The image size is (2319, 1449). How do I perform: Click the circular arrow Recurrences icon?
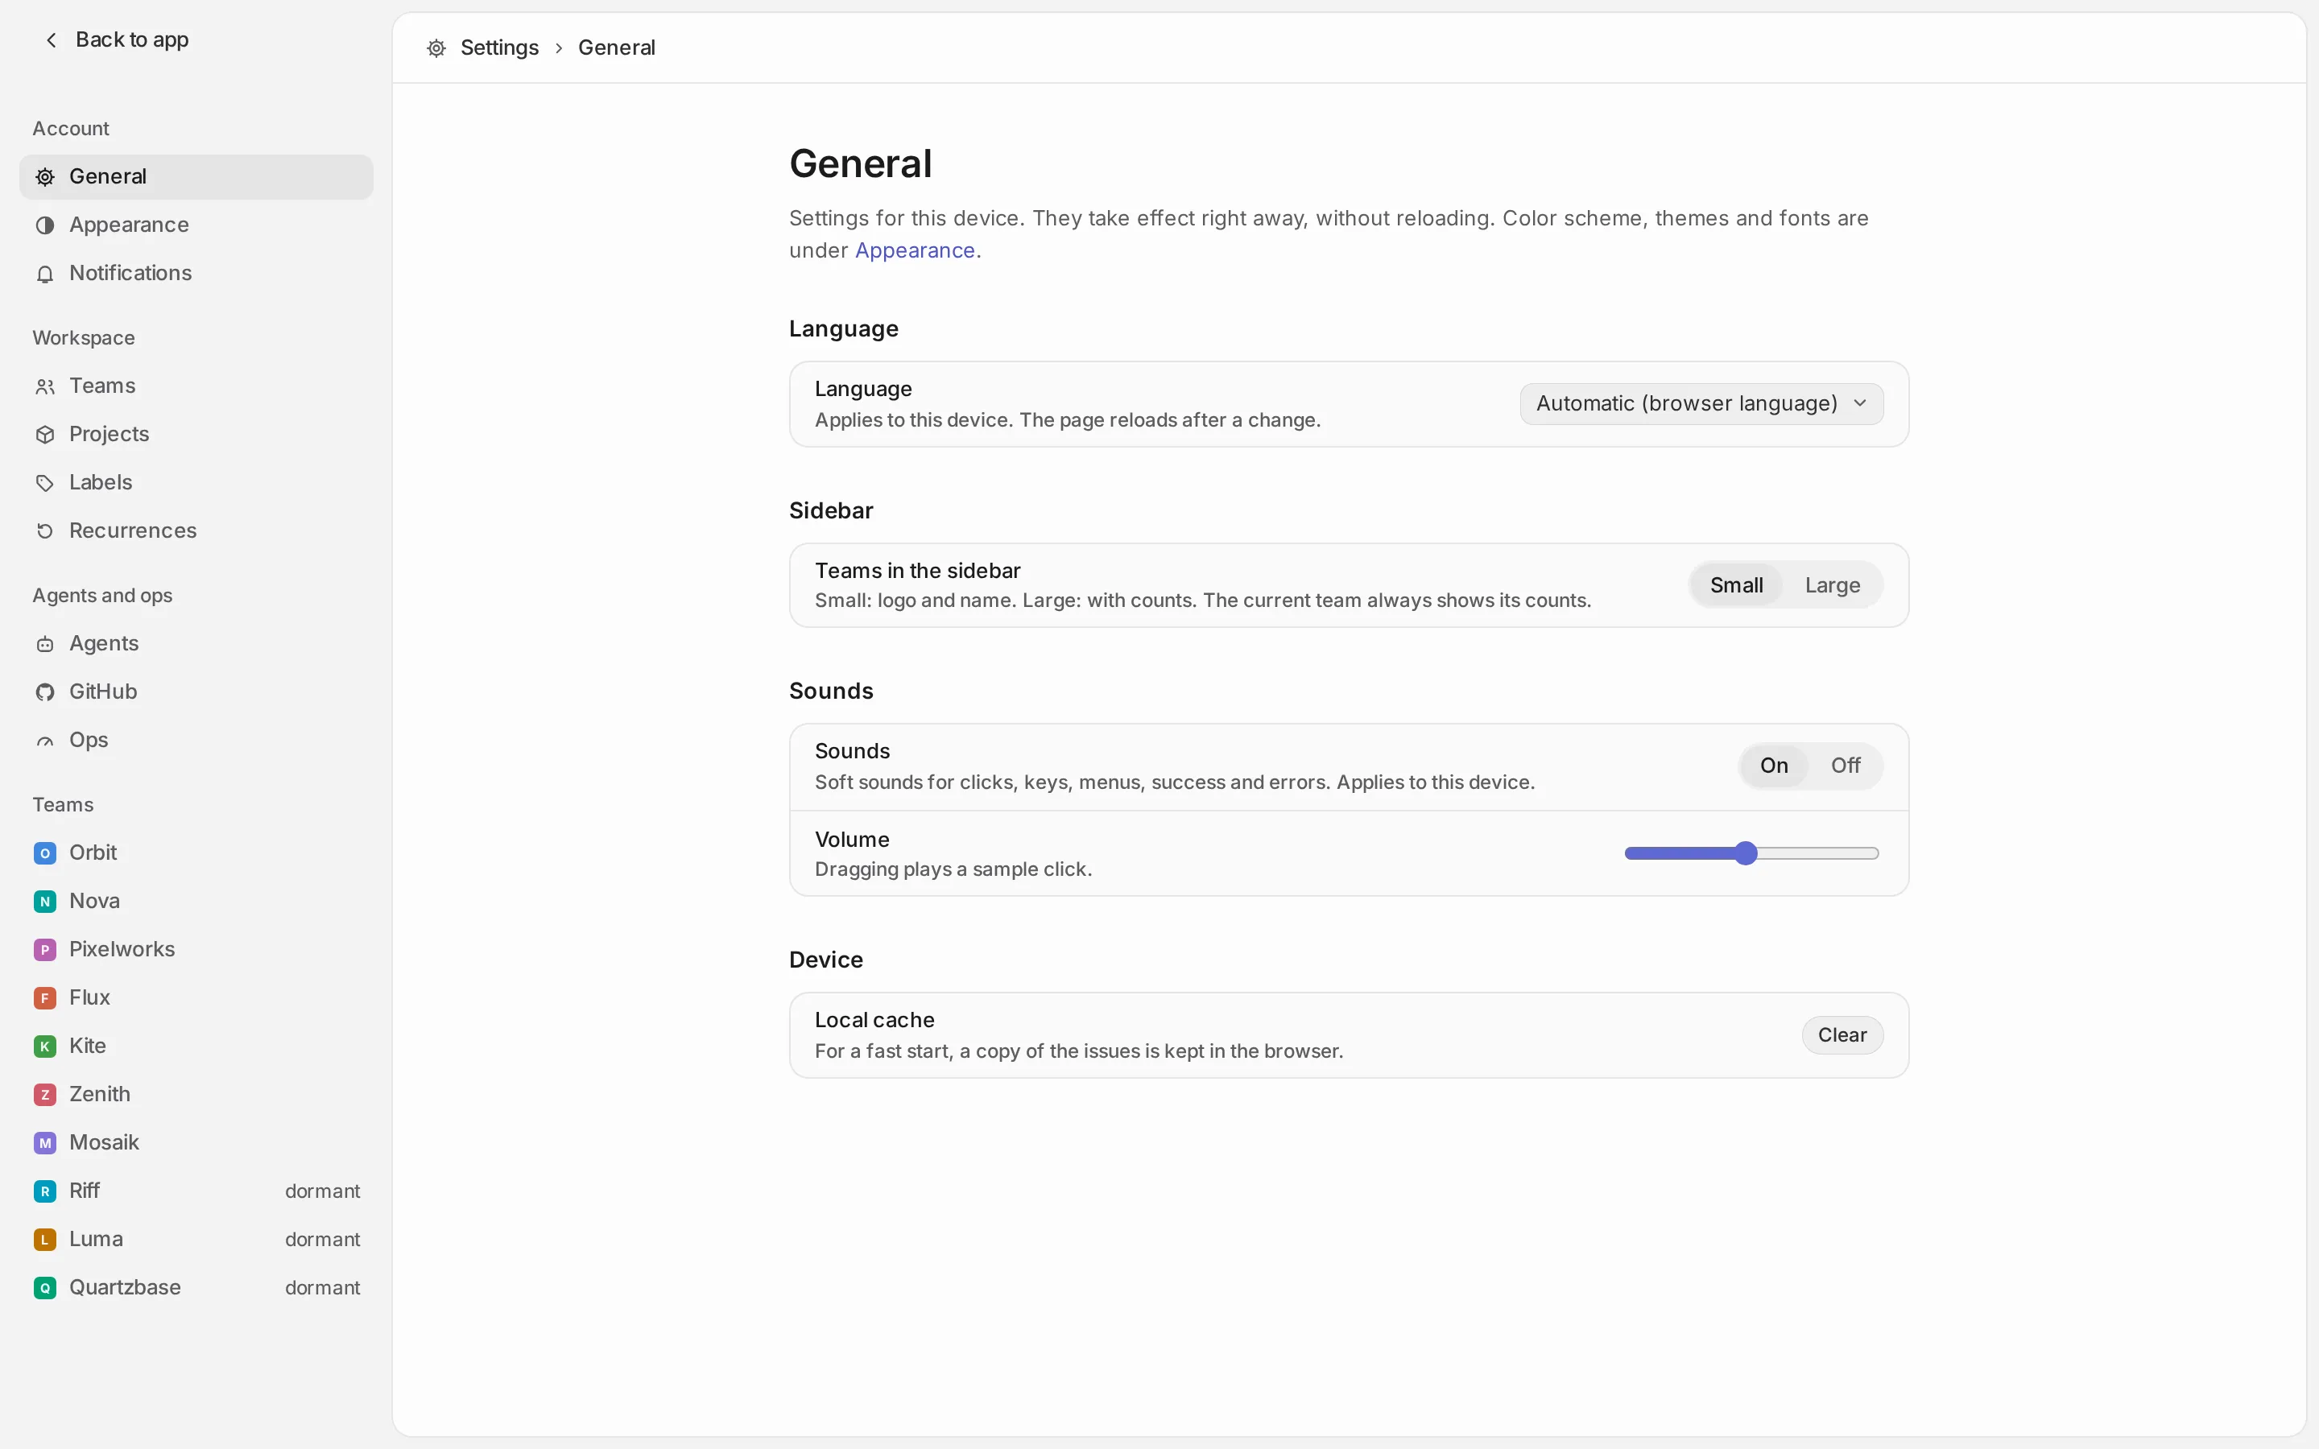tap(45, 531)
